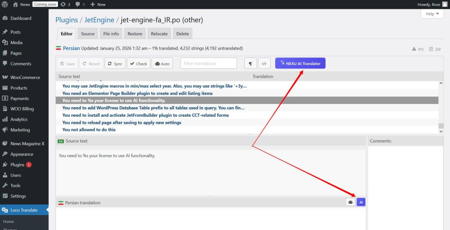This screenshot has height=230, width=450.
Task: Switch to the File info tab
Action: tap(111, 33)
